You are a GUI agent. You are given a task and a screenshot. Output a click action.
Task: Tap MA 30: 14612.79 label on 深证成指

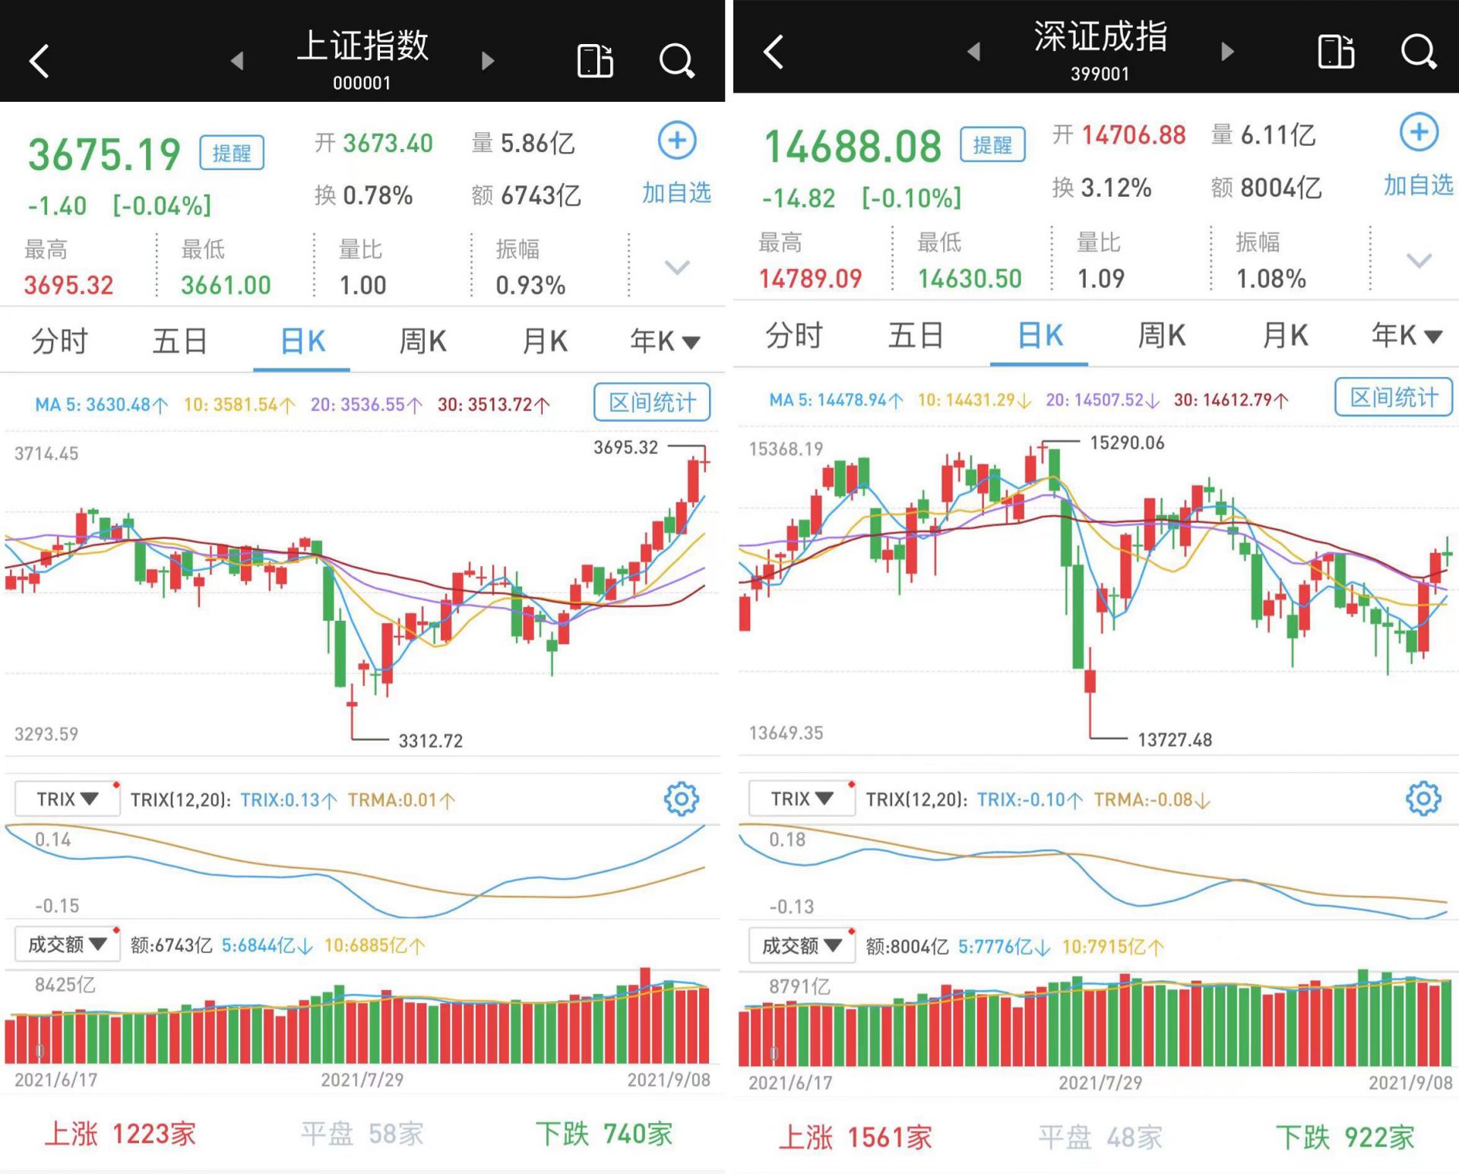(x=1232, y=400)
